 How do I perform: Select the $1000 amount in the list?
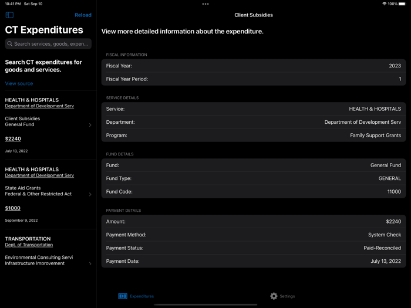(x=12, y=208)
